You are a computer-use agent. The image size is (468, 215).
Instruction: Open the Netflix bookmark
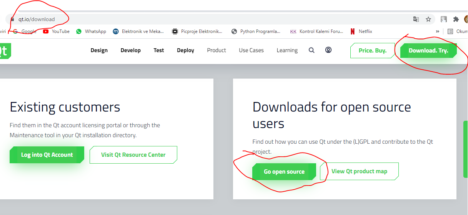coord(361,31)
